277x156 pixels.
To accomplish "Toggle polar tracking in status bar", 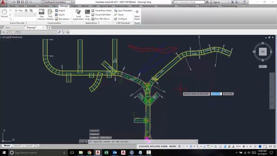I will pos(191,146).
